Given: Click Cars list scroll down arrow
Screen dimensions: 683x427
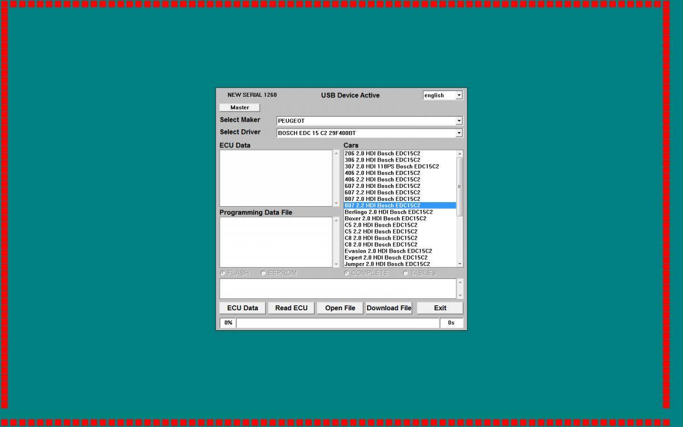Looking at the screenshot, I should point(460,264).
